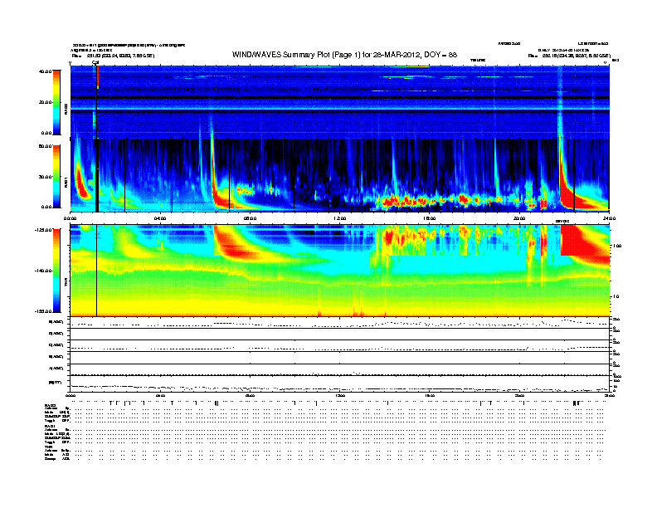This screenshot has height=508, width=657.
Task: Click the -155.00 label on TNR color scale
Action: (44, 311)
